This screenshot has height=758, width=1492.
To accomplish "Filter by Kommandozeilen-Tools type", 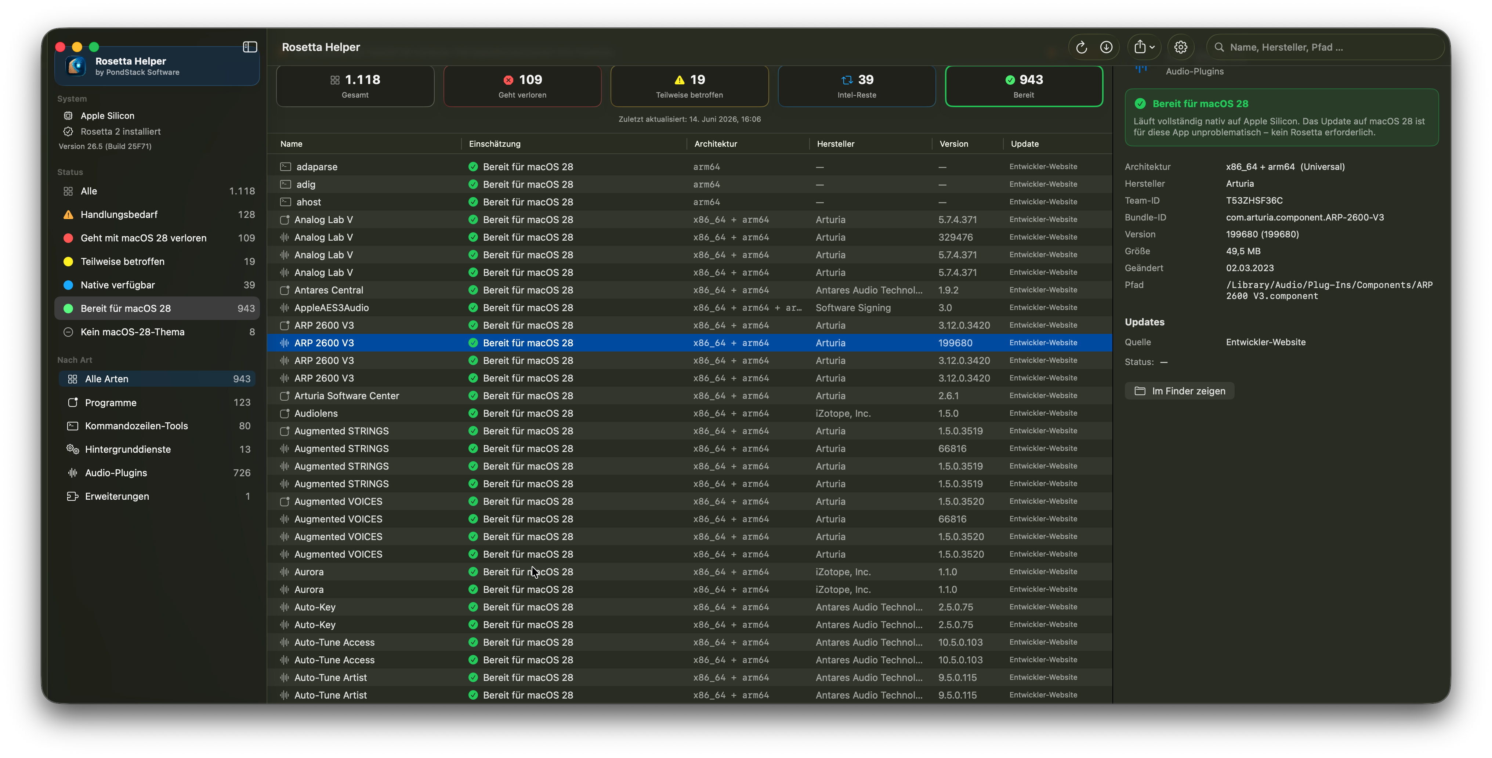I will coord(157,426).
